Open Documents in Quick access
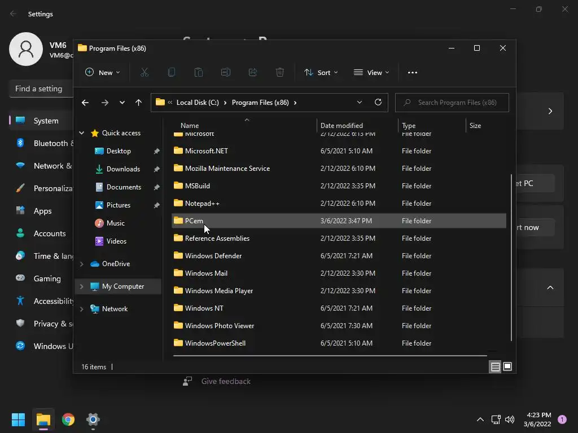The height and width of the screenshot is (433, 578). 124,187
